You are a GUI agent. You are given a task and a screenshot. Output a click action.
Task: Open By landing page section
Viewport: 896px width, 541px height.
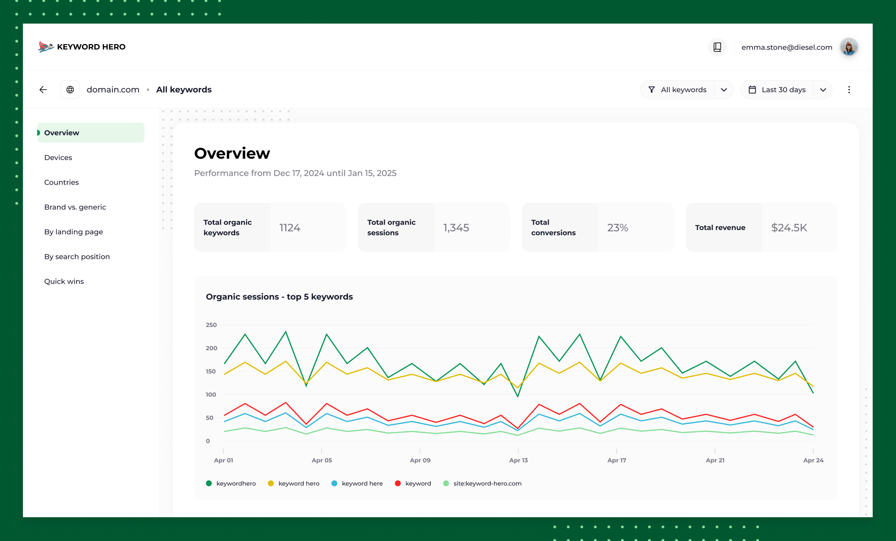[x=74, y=232]
